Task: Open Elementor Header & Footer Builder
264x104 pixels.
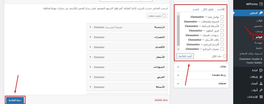Action: (x=251, y=61)
